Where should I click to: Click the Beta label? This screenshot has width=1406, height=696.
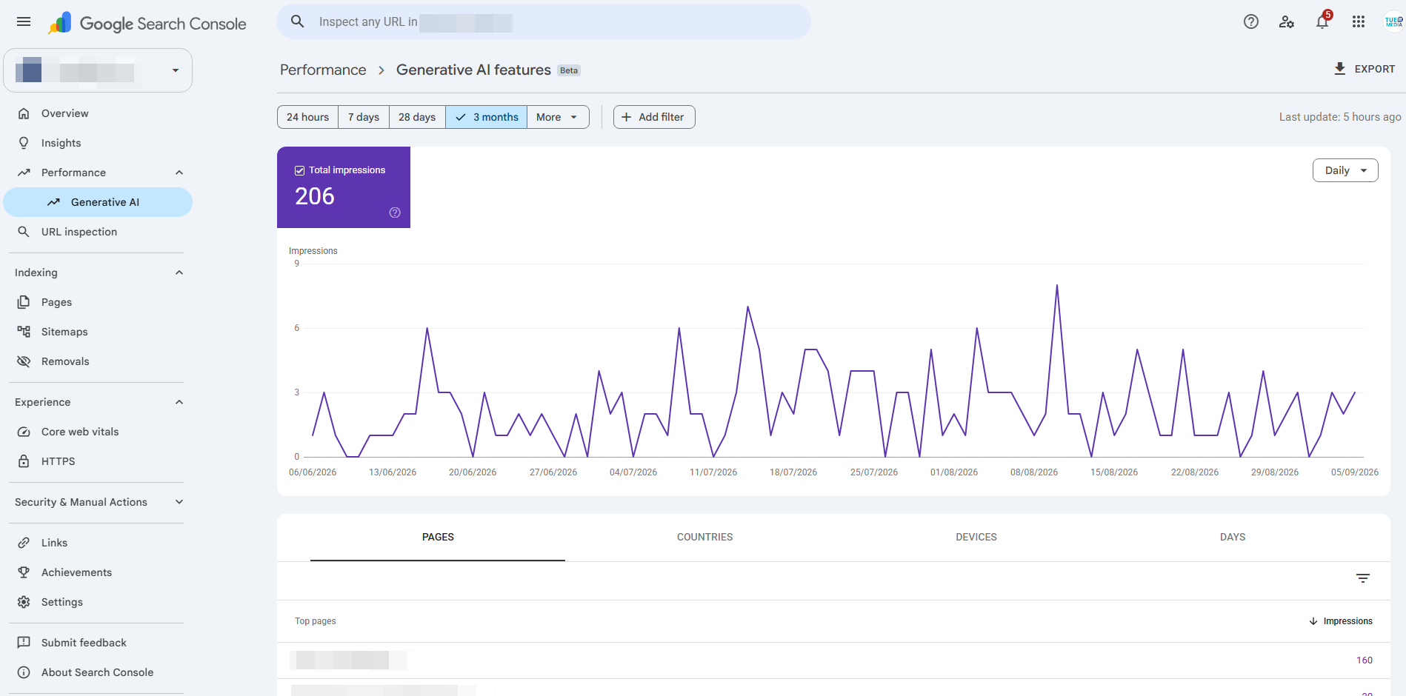click(x=569, y=71)
